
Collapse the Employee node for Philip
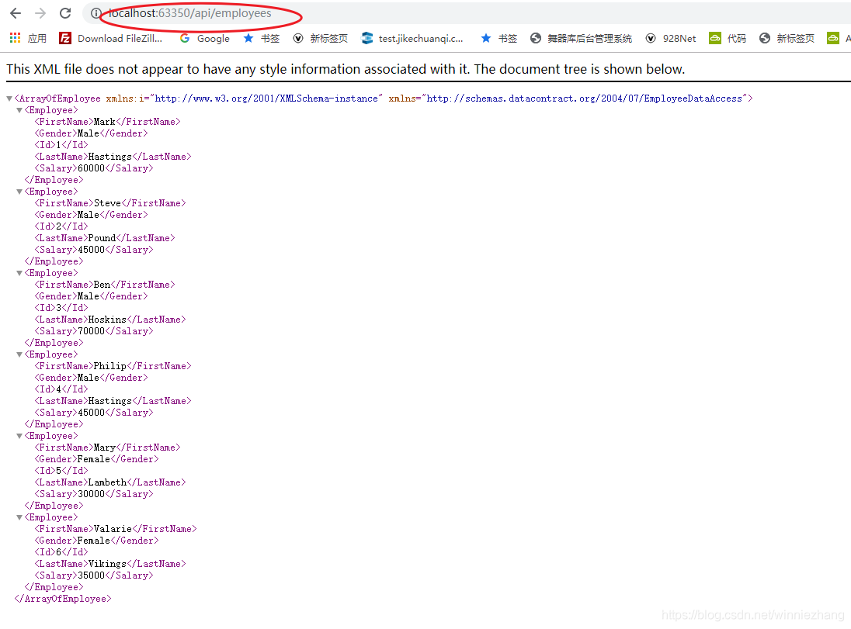point(19,354)
